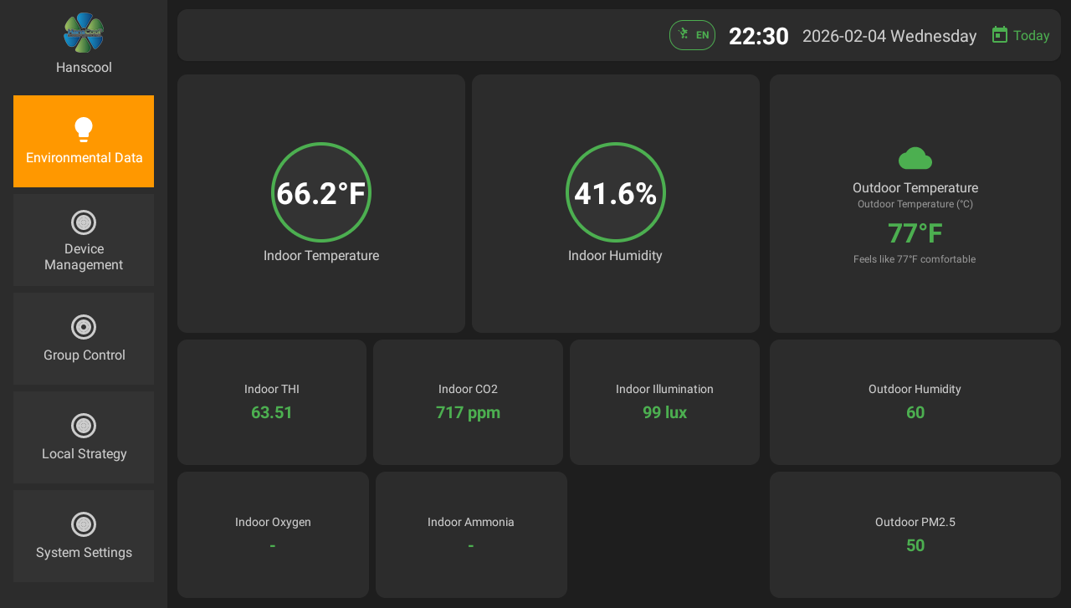Click the calendar icon beside Today
Viewport: 1071px width, 608px height.
(x=1000, y=35)
